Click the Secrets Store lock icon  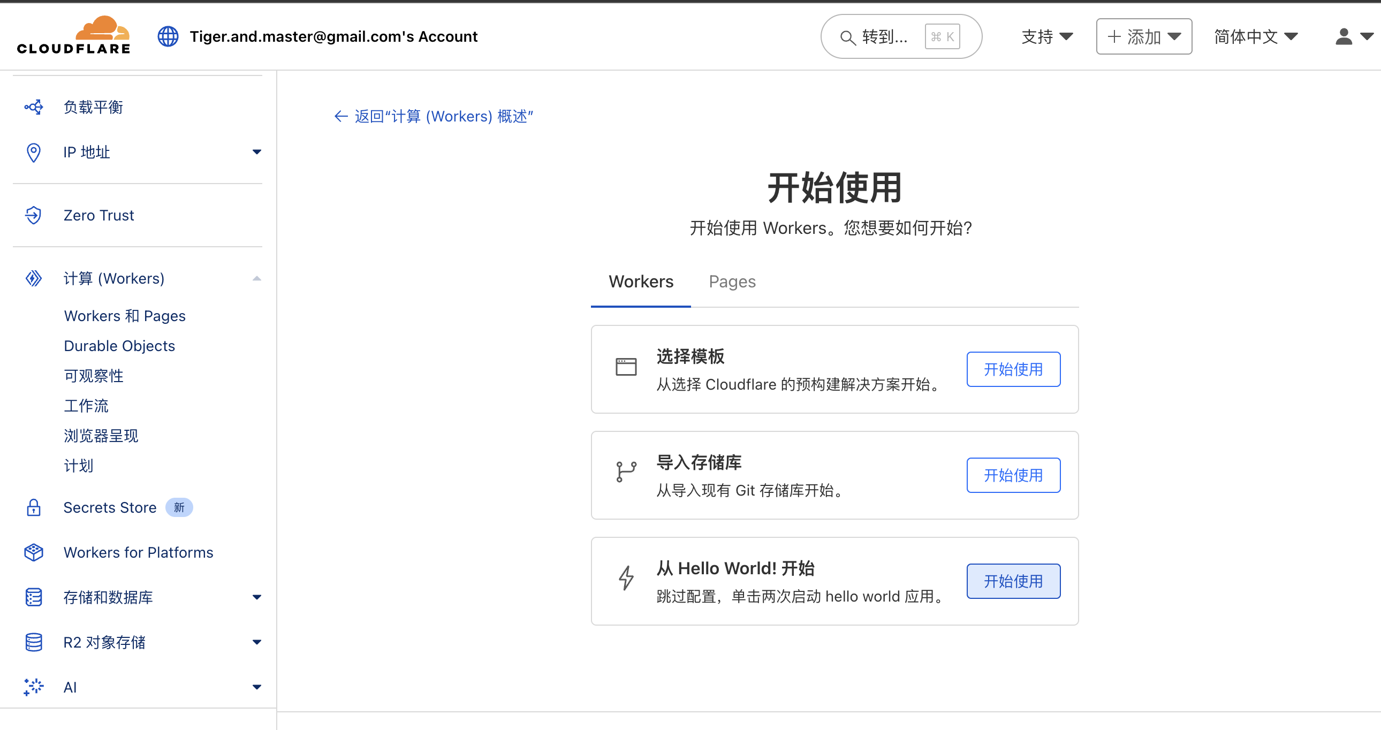point(33,507)
